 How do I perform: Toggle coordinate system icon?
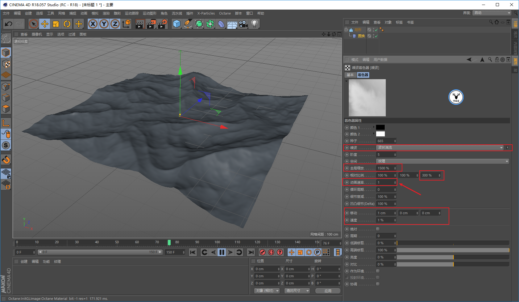click(126, 24)
